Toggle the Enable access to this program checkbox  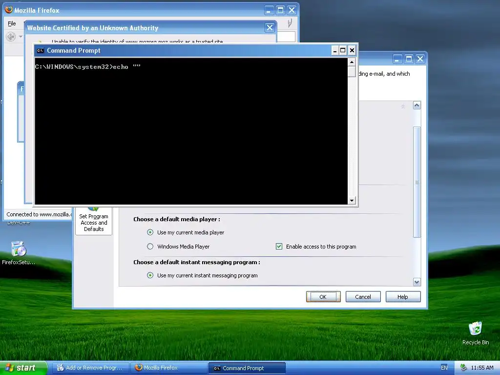tap(279, 246)
